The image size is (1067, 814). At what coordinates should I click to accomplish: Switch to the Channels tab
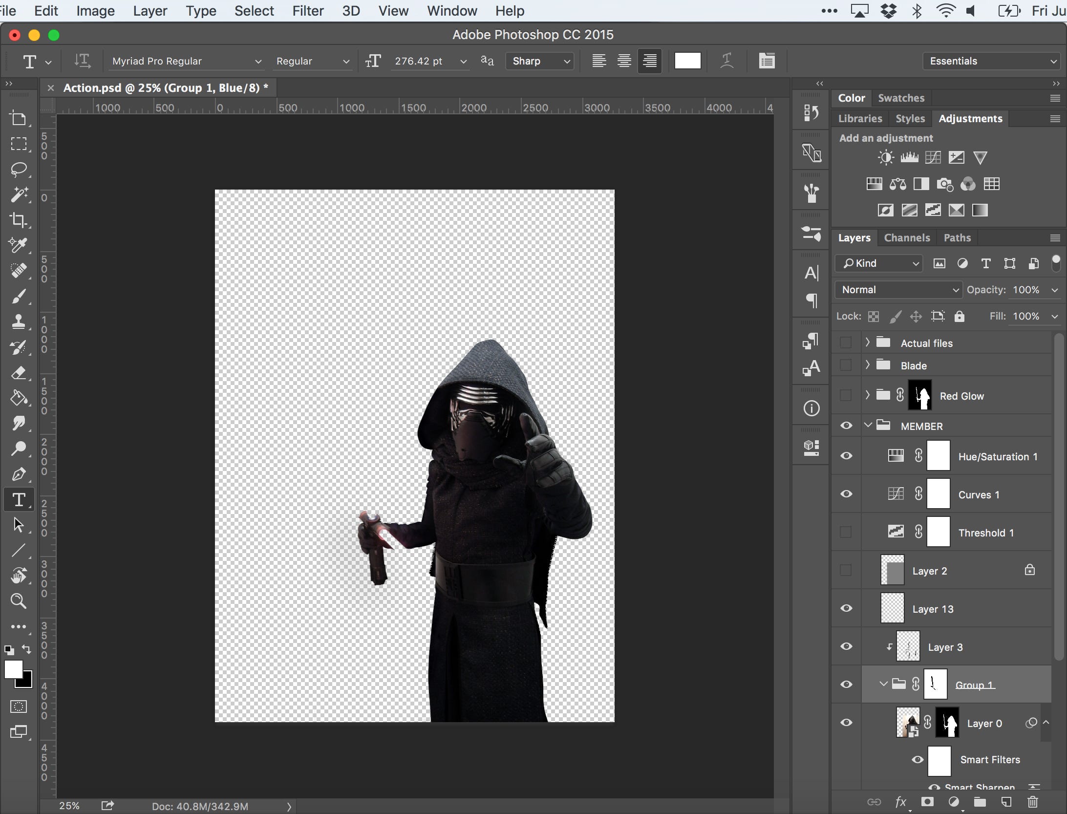[907, 238]
